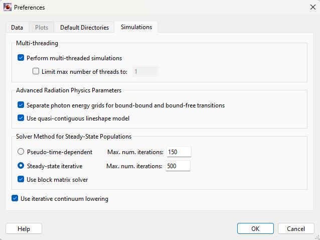Confirm preferences with OK button

[255, 228]
